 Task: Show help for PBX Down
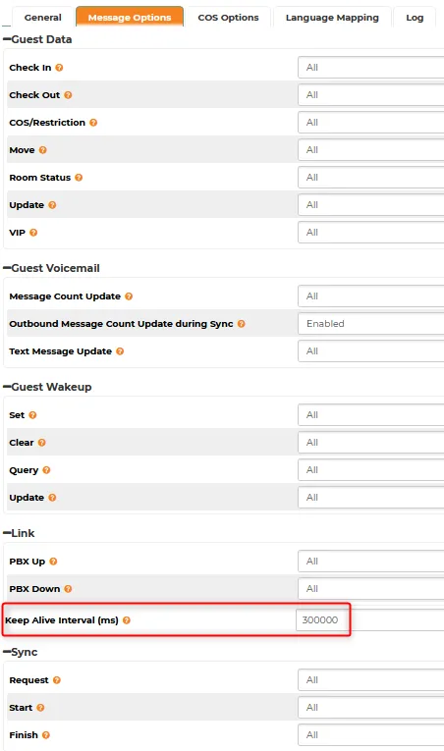pos(68,589)
